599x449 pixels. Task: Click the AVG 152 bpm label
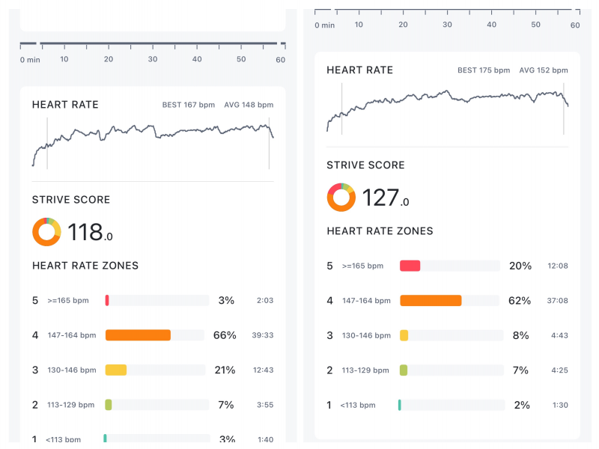[x=543, y=70]
